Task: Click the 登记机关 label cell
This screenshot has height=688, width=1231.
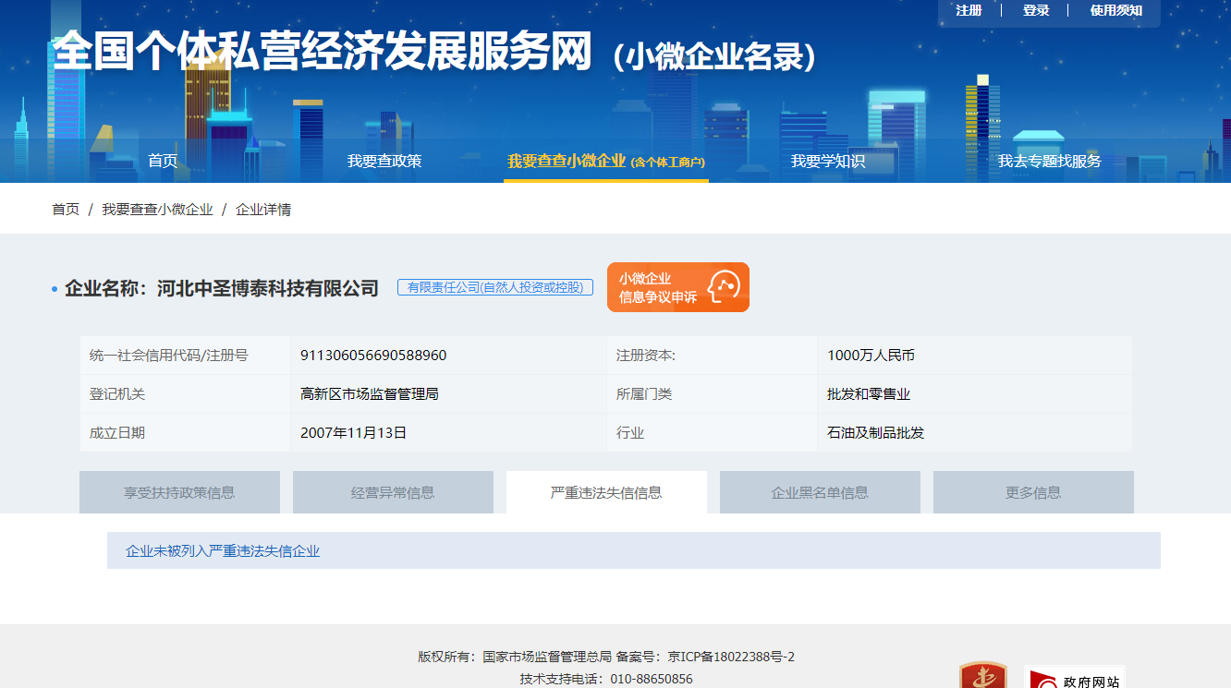Action: coord(185,394)
